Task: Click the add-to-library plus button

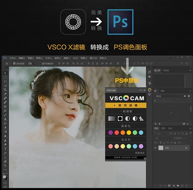Action: pyautogui.click(x=156, y=124)
